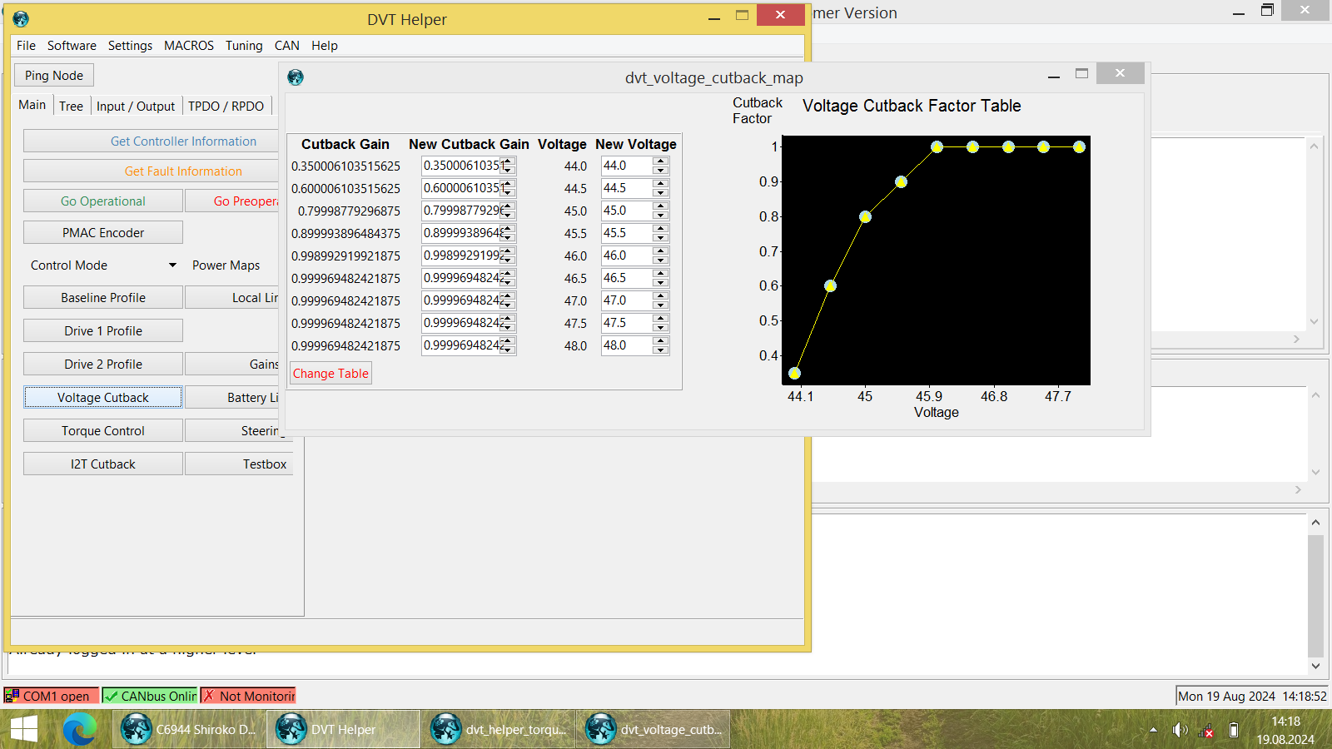
Task: Click the COM1 open status indicator
Action: click(52, 696)
